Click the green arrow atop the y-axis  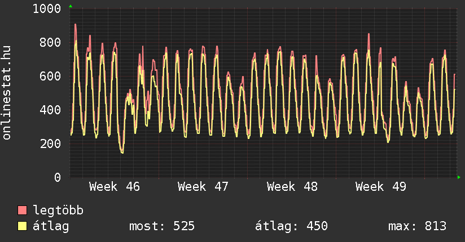click(70, 6)
